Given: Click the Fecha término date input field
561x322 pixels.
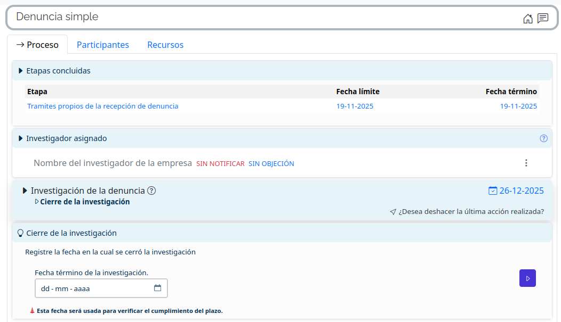Looking at the screenshot, I should (93, 288).
